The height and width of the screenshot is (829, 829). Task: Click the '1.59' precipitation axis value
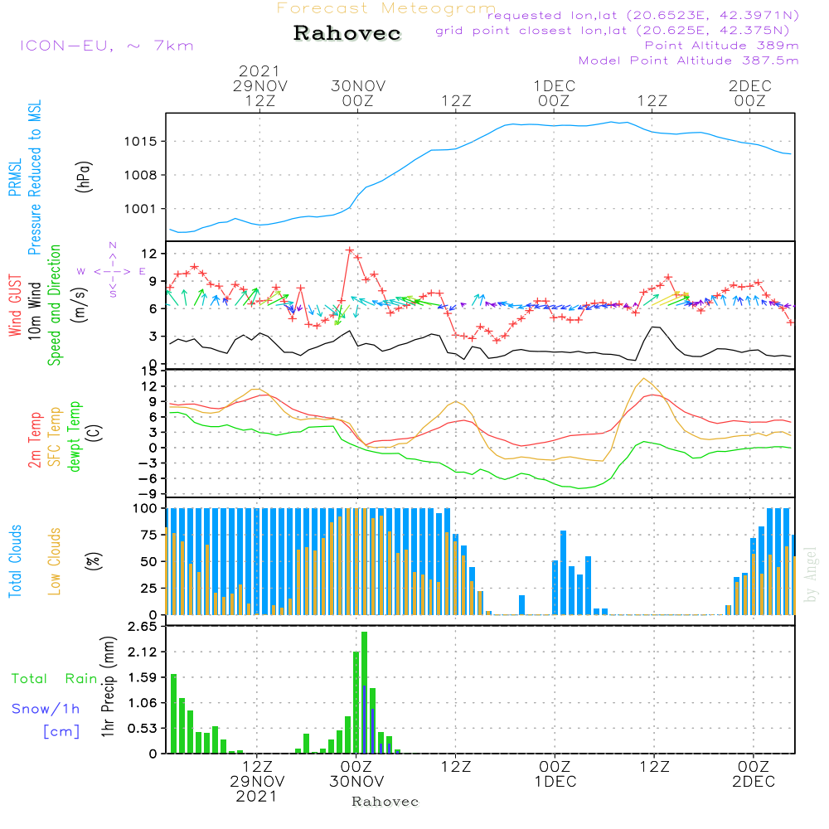click(143, 677)
